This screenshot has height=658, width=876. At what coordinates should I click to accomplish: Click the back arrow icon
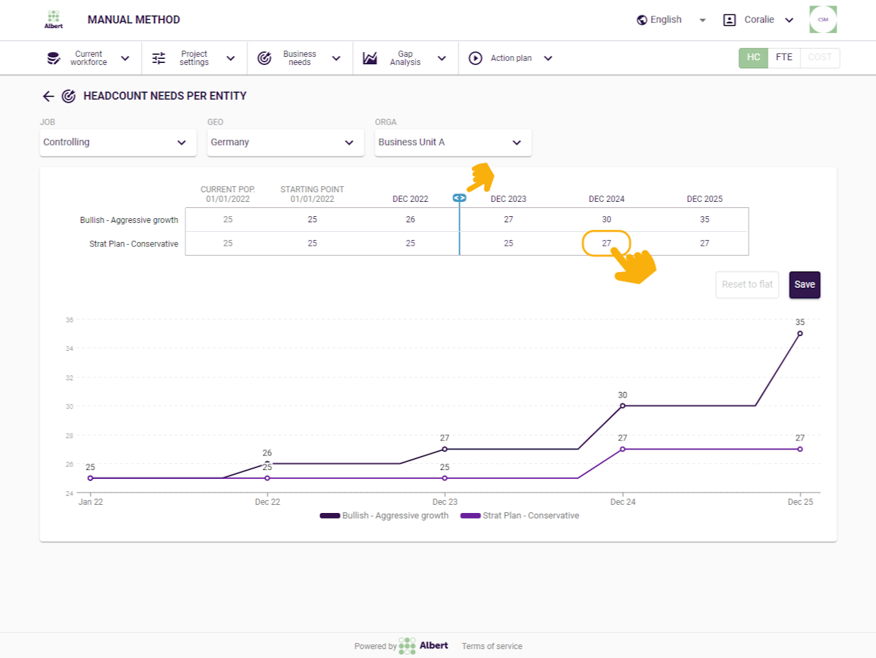coord(48,96)
